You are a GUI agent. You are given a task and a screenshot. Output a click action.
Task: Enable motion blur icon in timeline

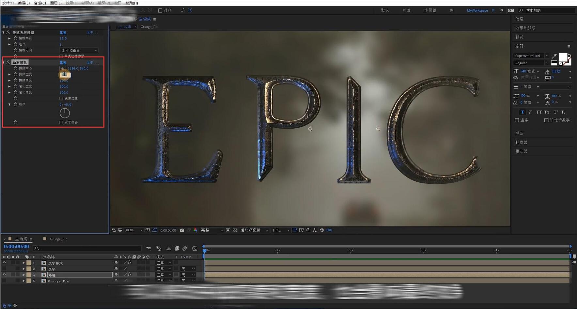(x=185, y=249)
